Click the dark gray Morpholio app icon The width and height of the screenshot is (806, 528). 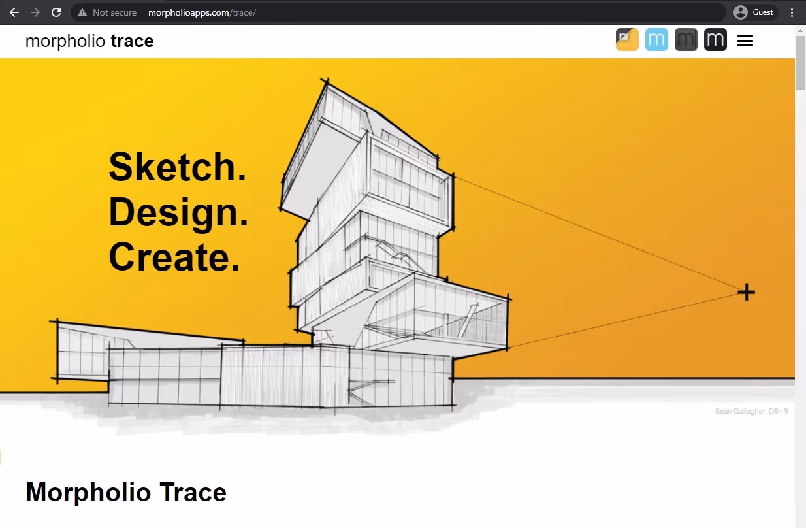tap(686, 40)
